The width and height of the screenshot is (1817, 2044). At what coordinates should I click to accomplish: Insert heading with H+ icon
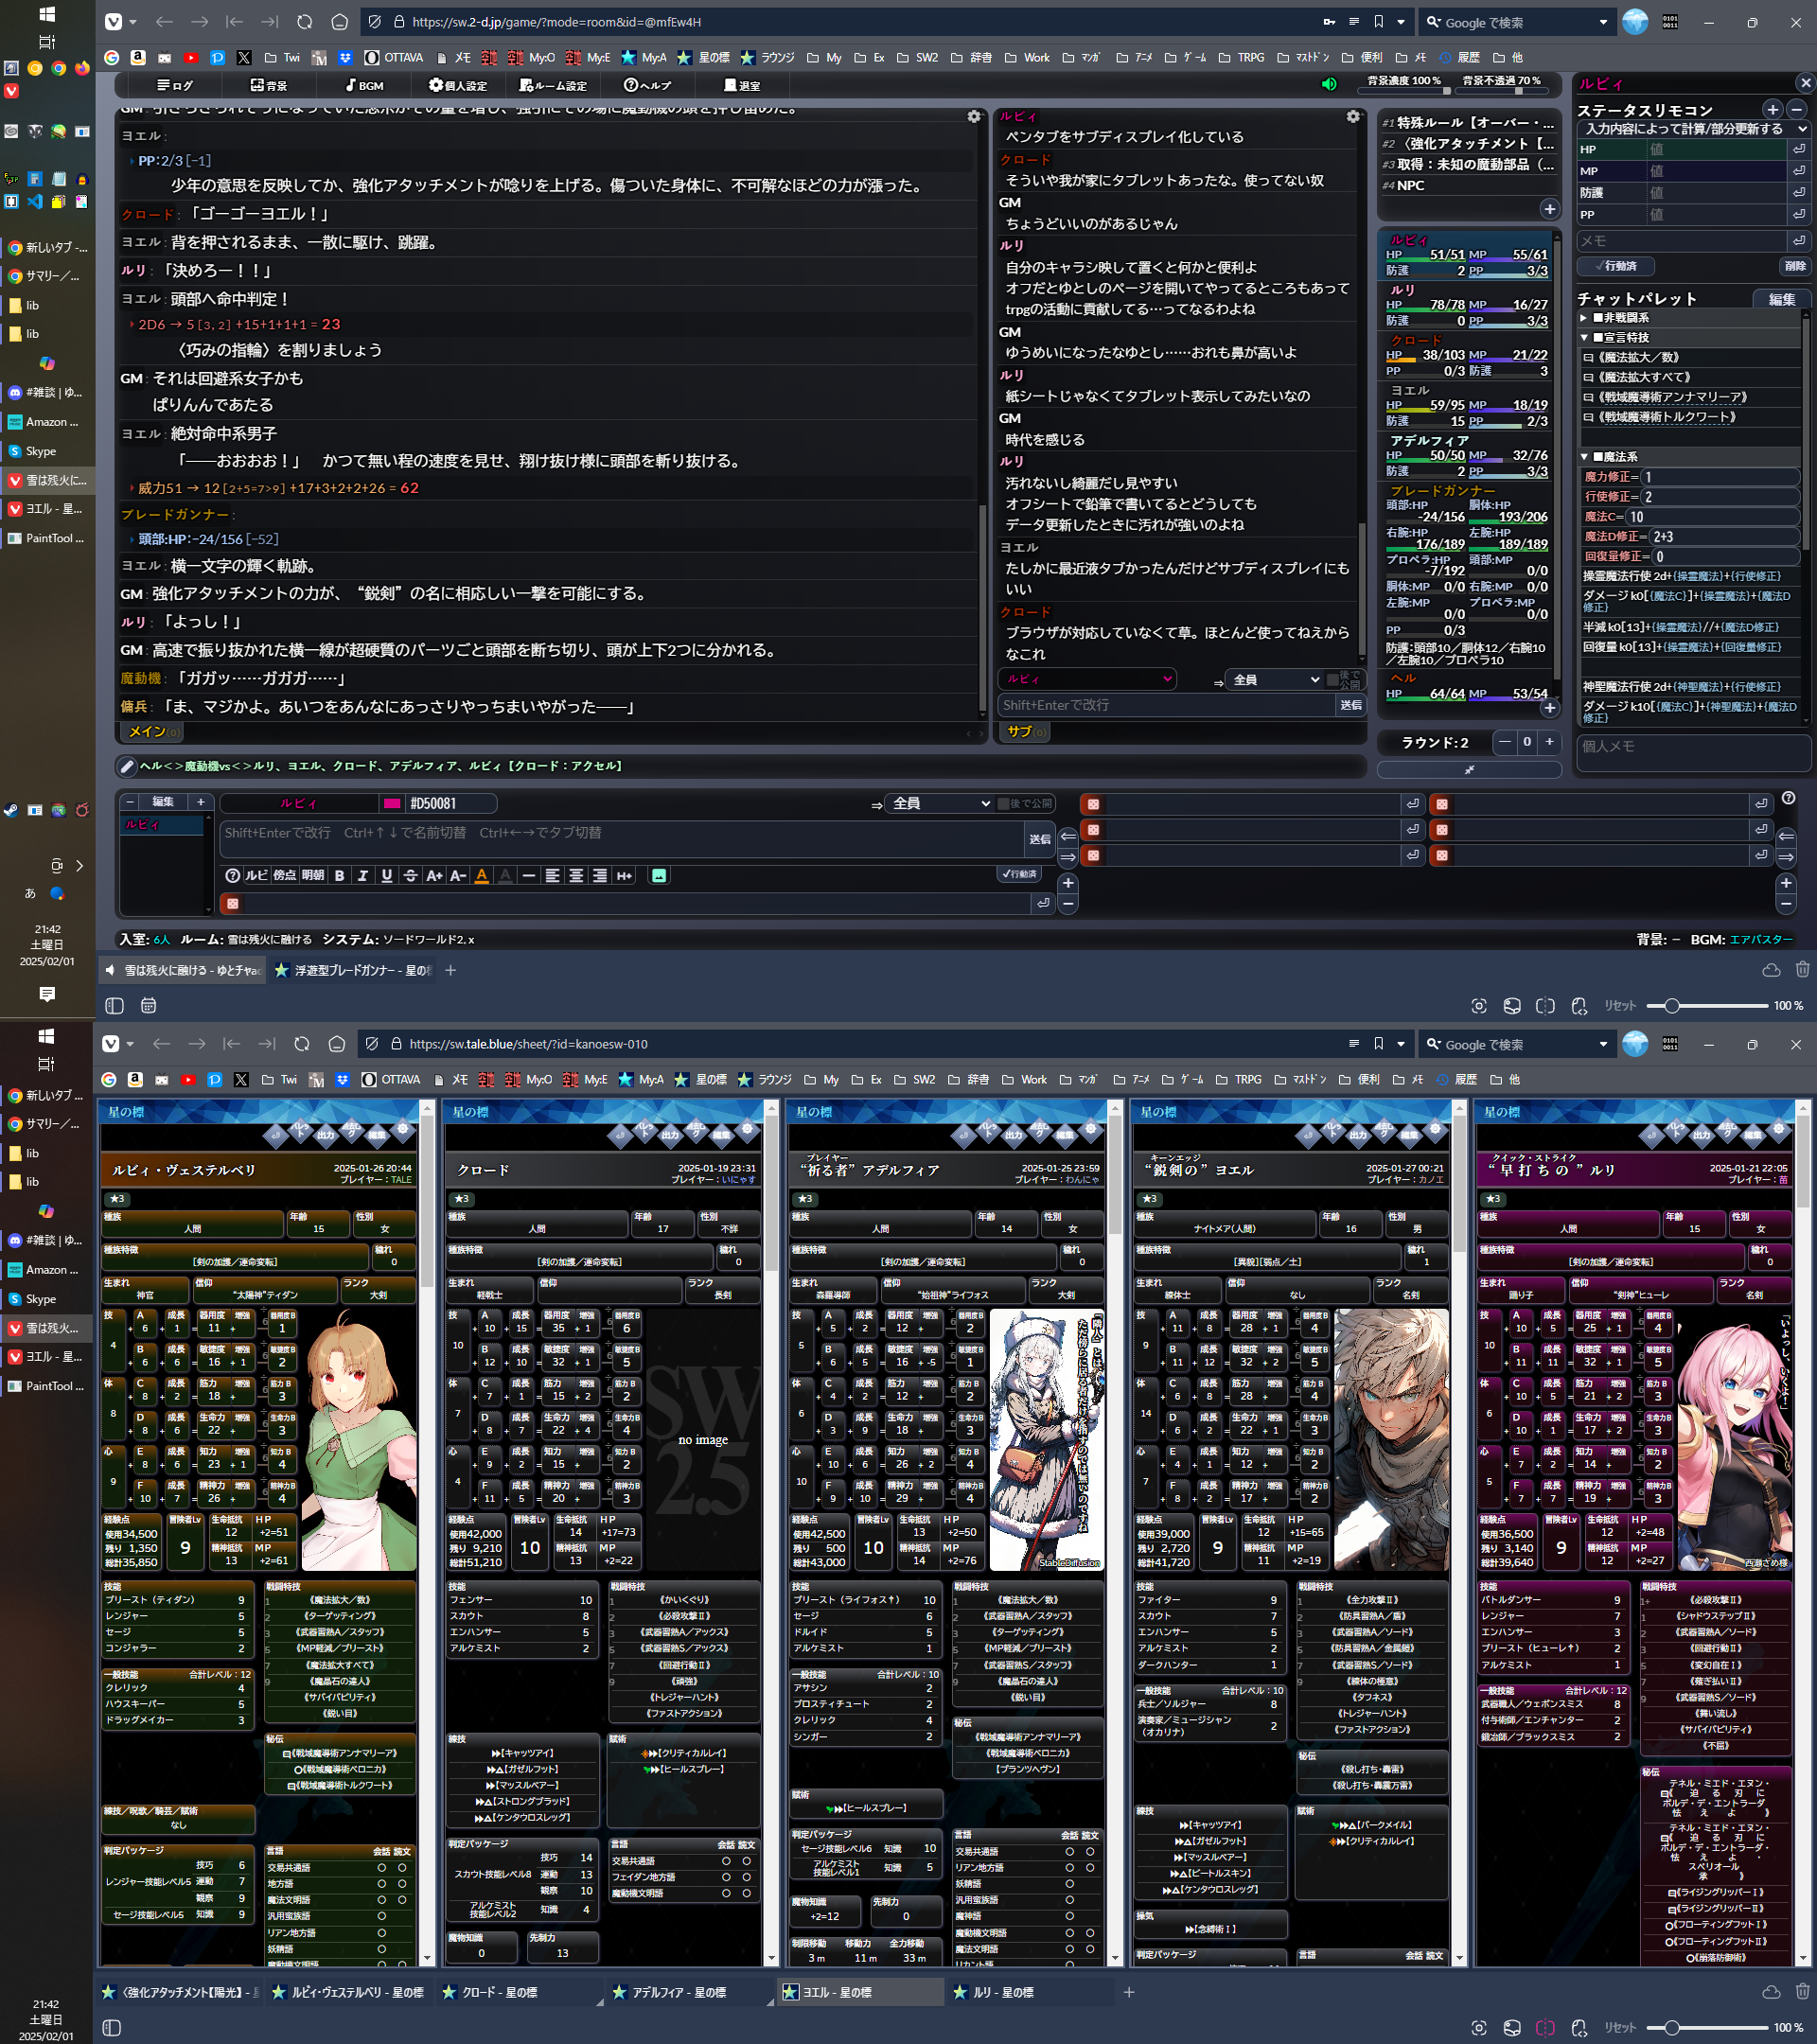624,876
